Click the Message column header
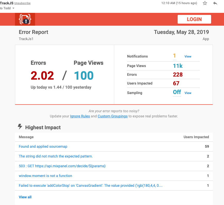The image size is (224, 205). pos(26,137)
